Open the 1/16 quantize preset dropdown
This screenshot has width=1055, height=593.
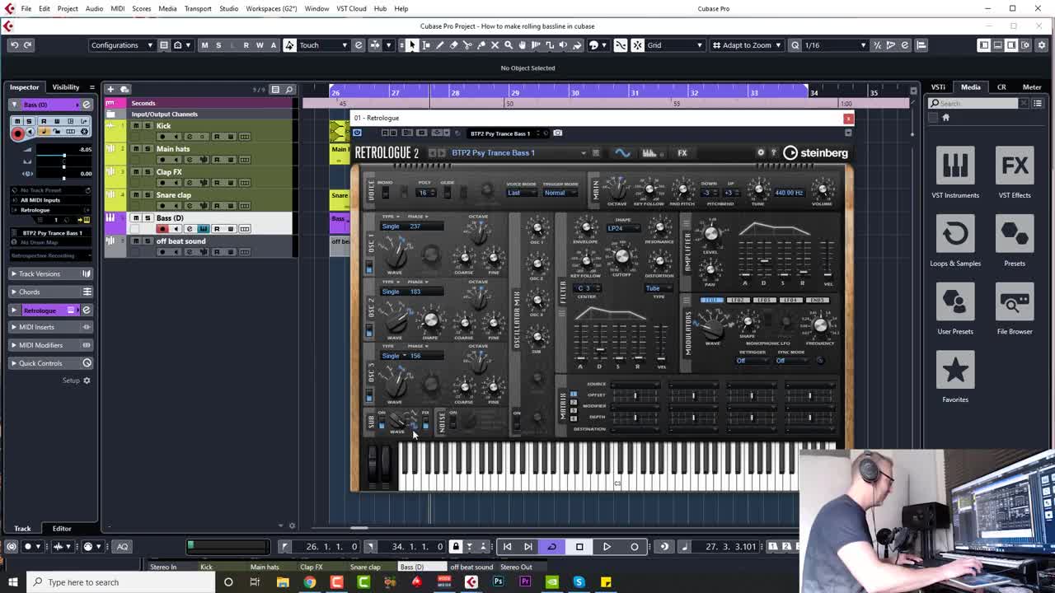click(835, 45)
